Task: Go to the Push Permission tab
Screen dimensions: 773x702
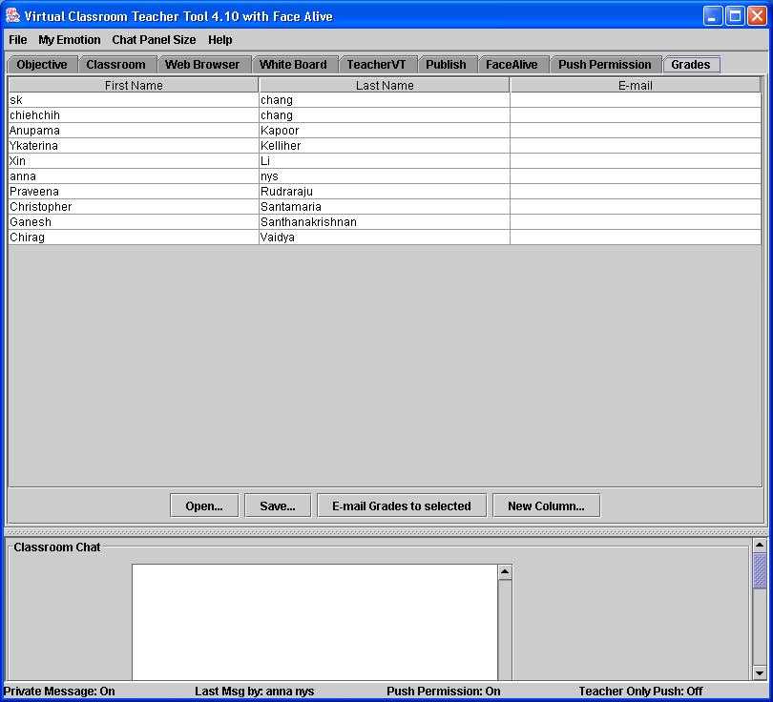Action: [x=604, y=65]
